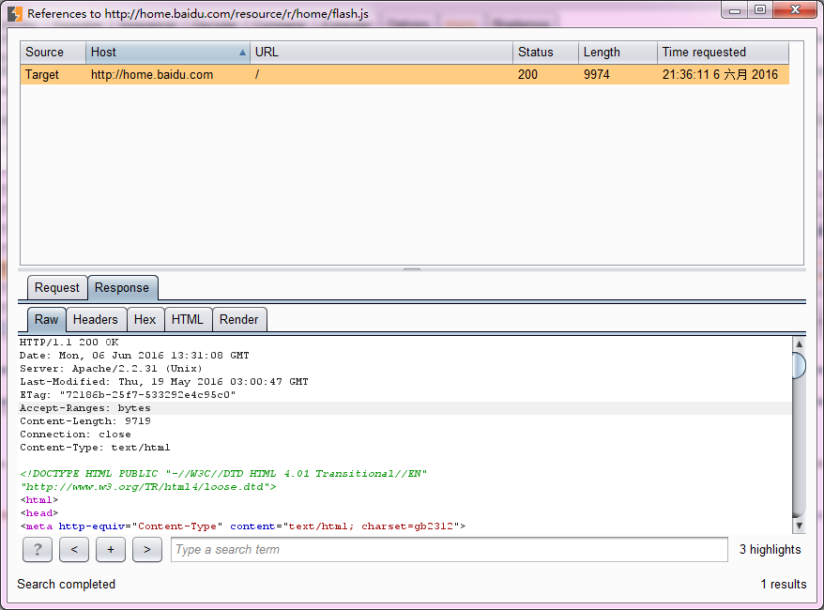Go to next search match button
The width and height of the screenshot is (824, 610).
[x=147, y=550]
